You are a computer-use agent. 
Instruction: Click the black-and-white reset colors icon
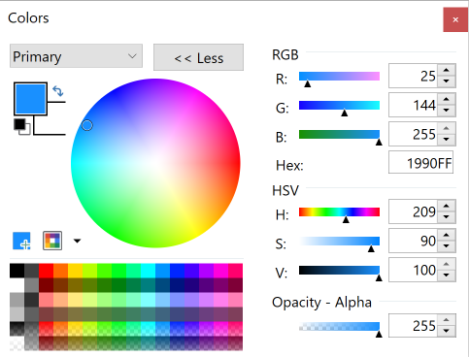tap(22, 126)
